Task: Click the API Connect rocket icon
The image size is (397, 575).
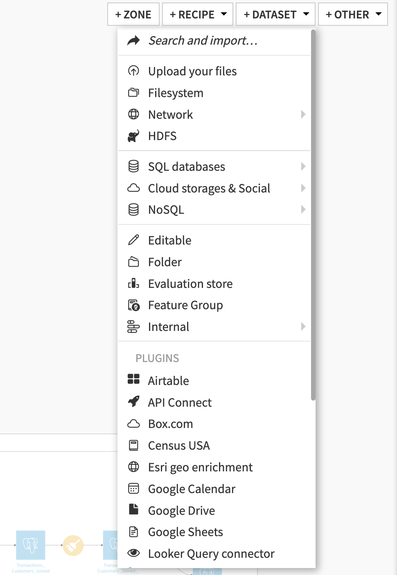Action: (133, 402)
